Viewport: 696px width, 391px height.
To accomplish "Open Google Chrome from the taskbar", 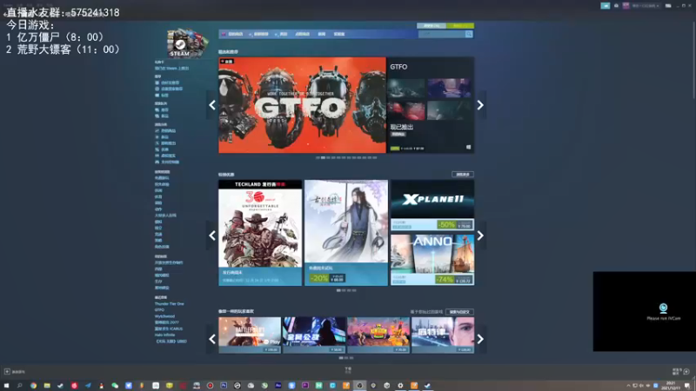I will pos(33,386).
